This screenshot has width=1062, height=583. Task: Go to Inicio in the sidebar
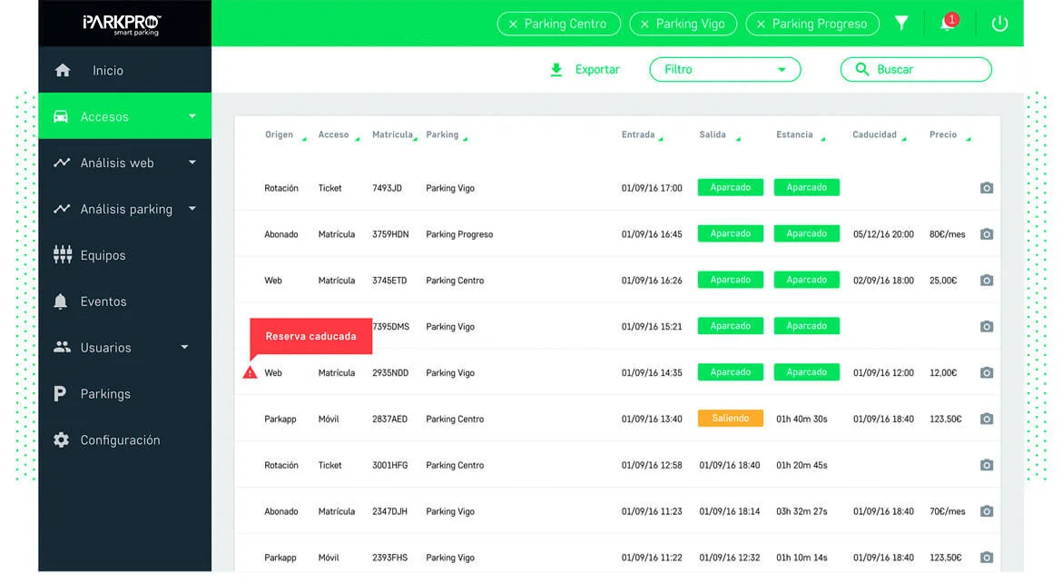[107, 71]
